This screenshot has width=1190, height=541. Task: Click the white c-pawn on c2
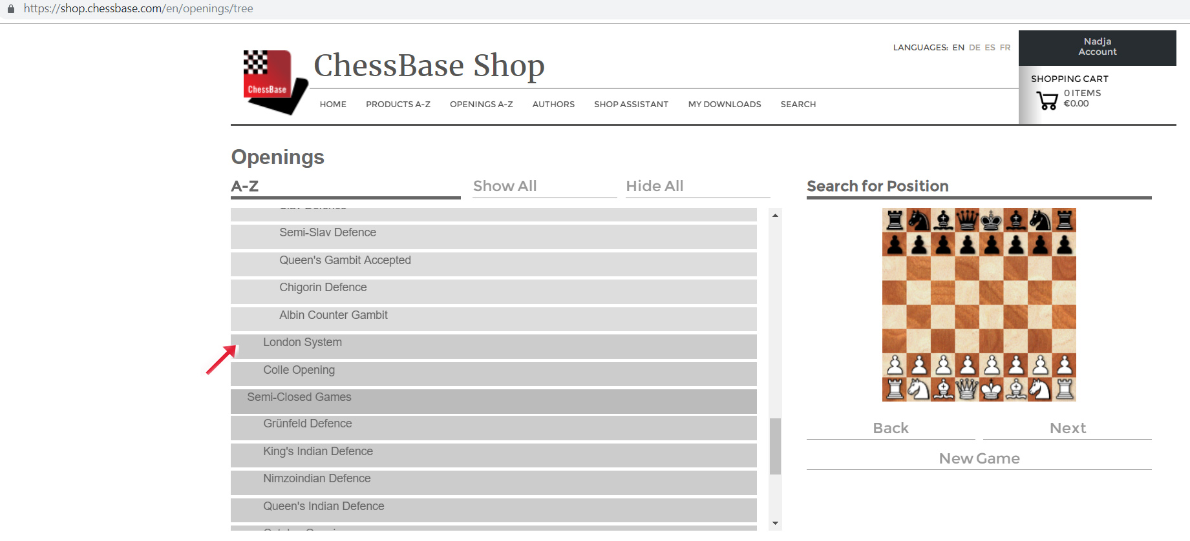pos(943,365)
